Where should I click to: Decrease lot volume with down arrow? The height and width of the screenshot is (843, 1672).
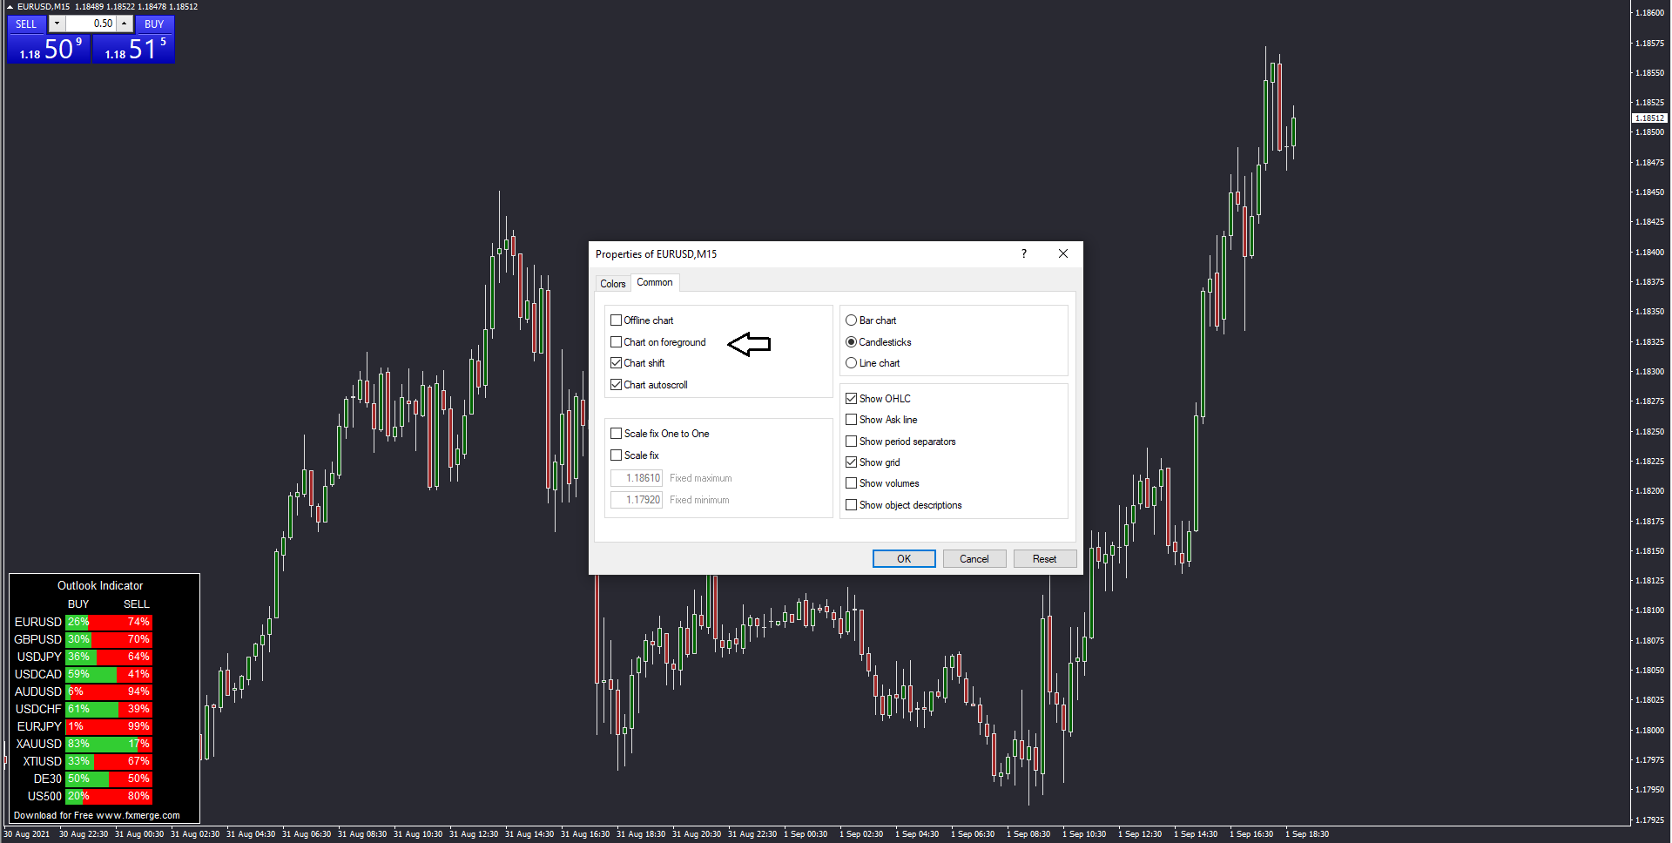click(57, 24)
